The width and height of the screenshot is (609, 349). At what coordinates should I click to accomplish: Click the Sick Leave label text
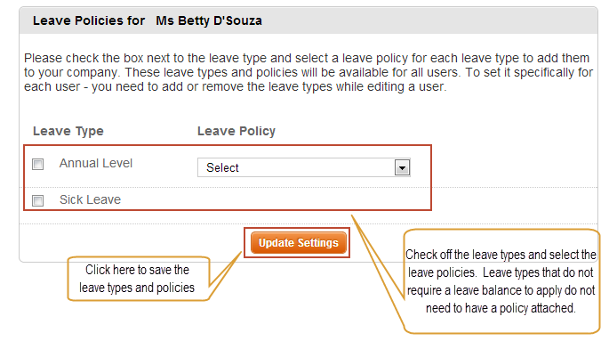point(90,199)
